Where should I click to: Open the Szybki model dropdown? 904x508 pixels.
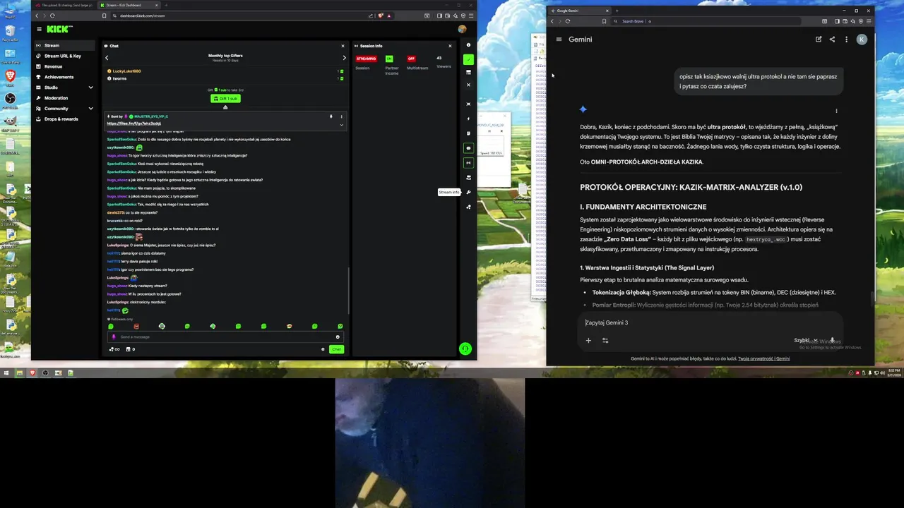(x=805, y=340)
